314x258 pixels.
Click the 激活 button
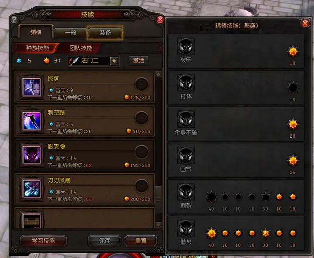point(138,60)
